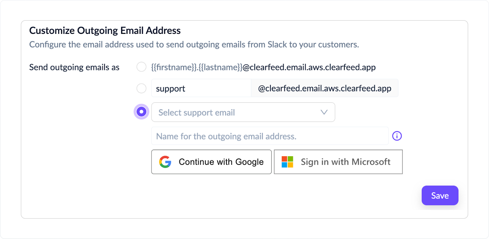Focus the support prefix input field
The height and width of the screenshot is (239, 489).
pyautogui.click(x=201, y=88)
